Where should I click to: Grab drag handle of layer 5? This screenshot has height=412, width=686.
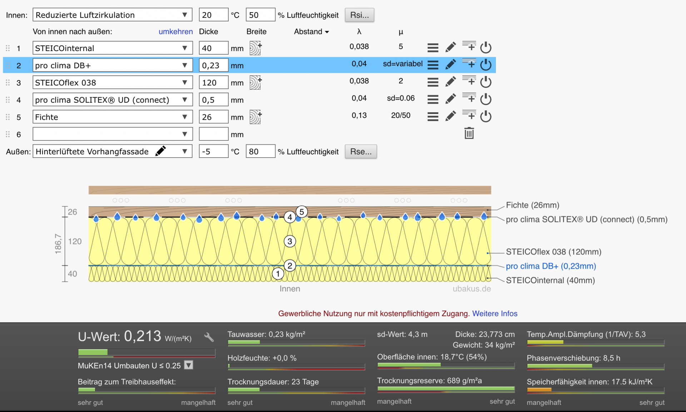point(8,117)
